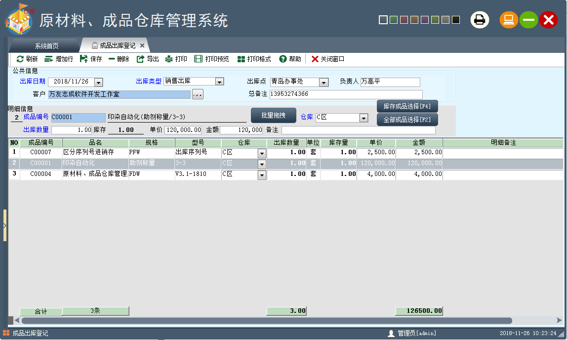567x340 pixels.
Task: Click the Add Row (增加行) toolbar icon
Action: coord(49,59)
